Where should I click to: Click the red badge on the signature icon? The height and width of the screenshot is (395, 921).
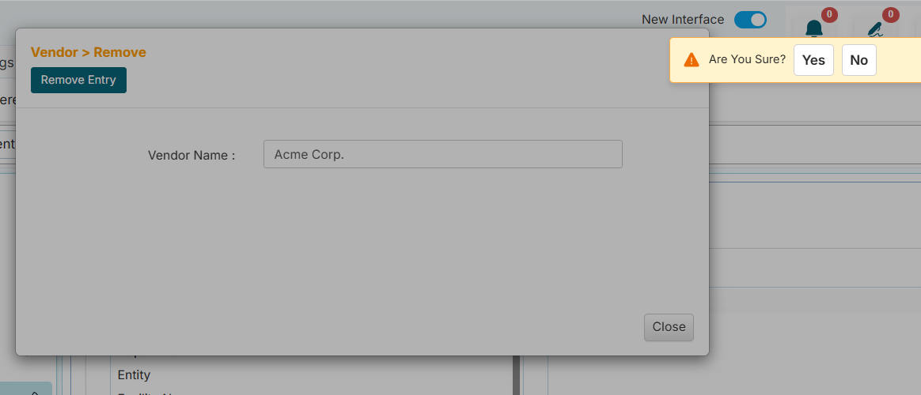(890, 14)
